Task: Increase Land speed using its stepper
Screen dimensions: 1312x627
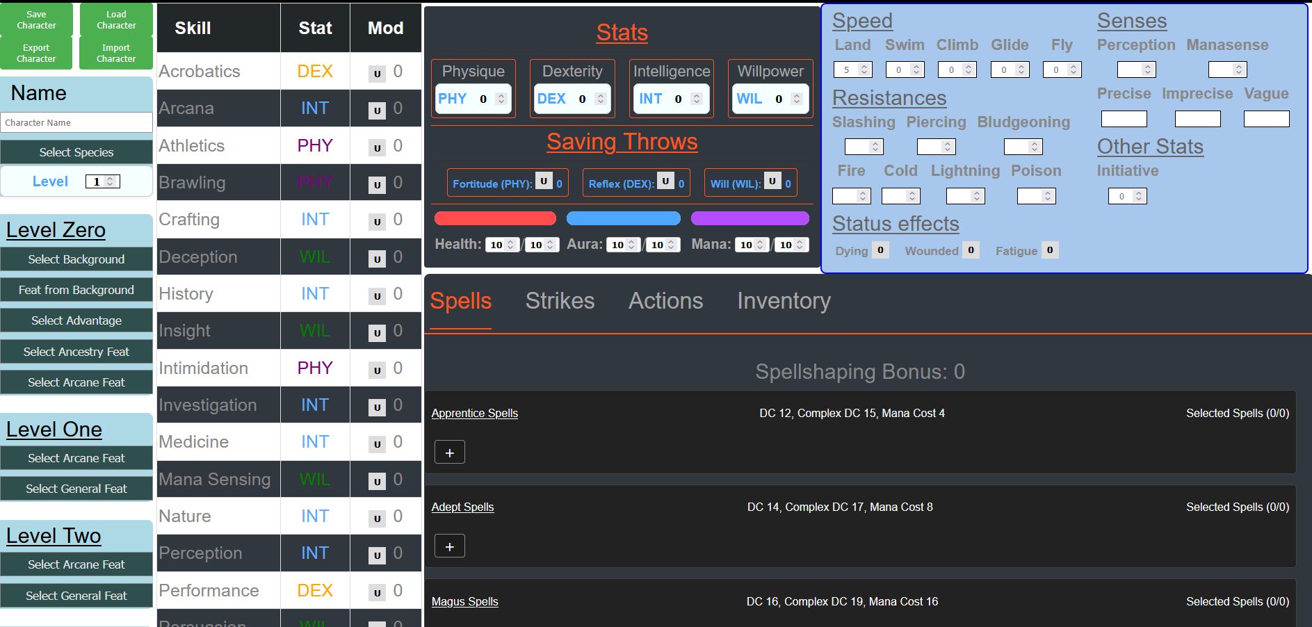Action: [862, 66]
